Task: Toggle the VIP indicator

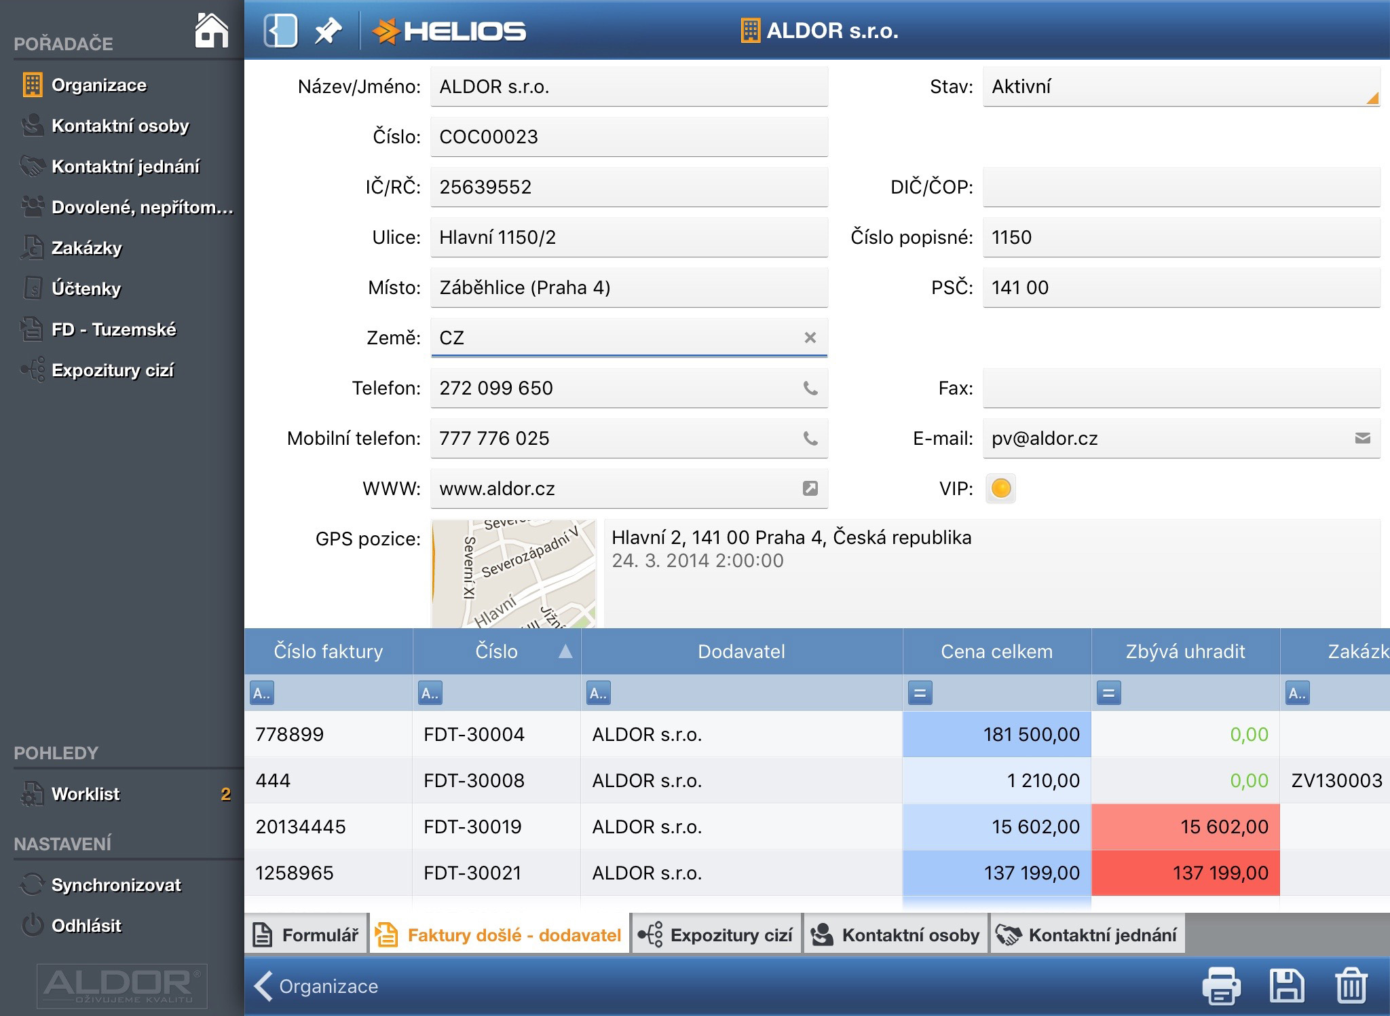Action: 1001,488
